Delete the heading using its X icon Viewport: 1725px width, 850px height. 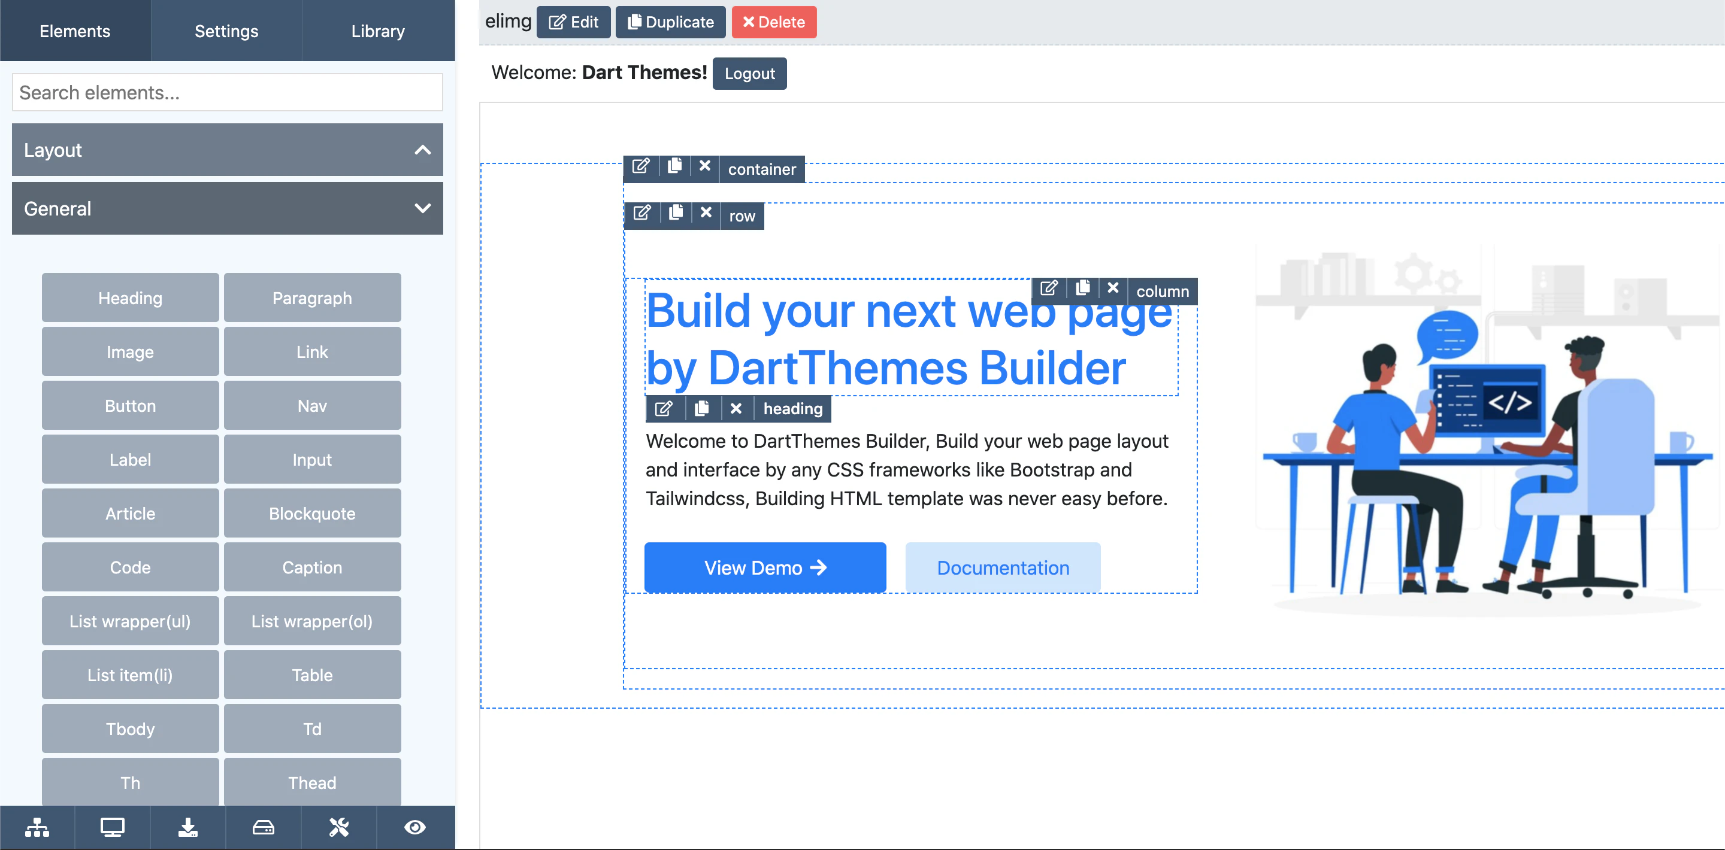[x=736, y=408]
